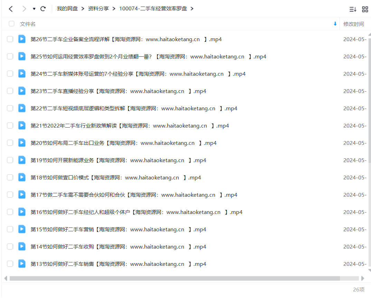Select file 第20节如何布局二手车出口业务

point(124,143)
